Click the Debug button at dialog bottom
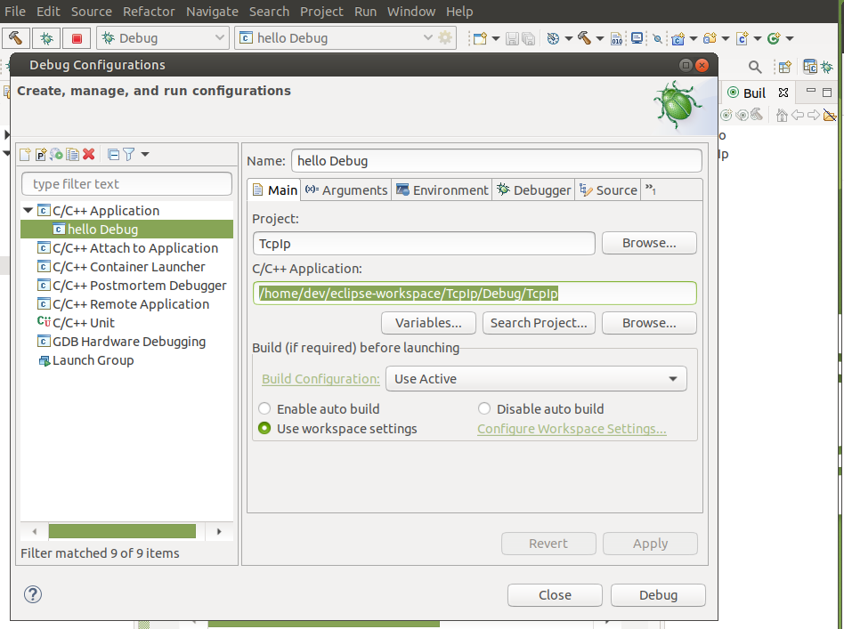The height and width of the screenshot is (629, 844). pyautogui.click(x=658, y=595)
